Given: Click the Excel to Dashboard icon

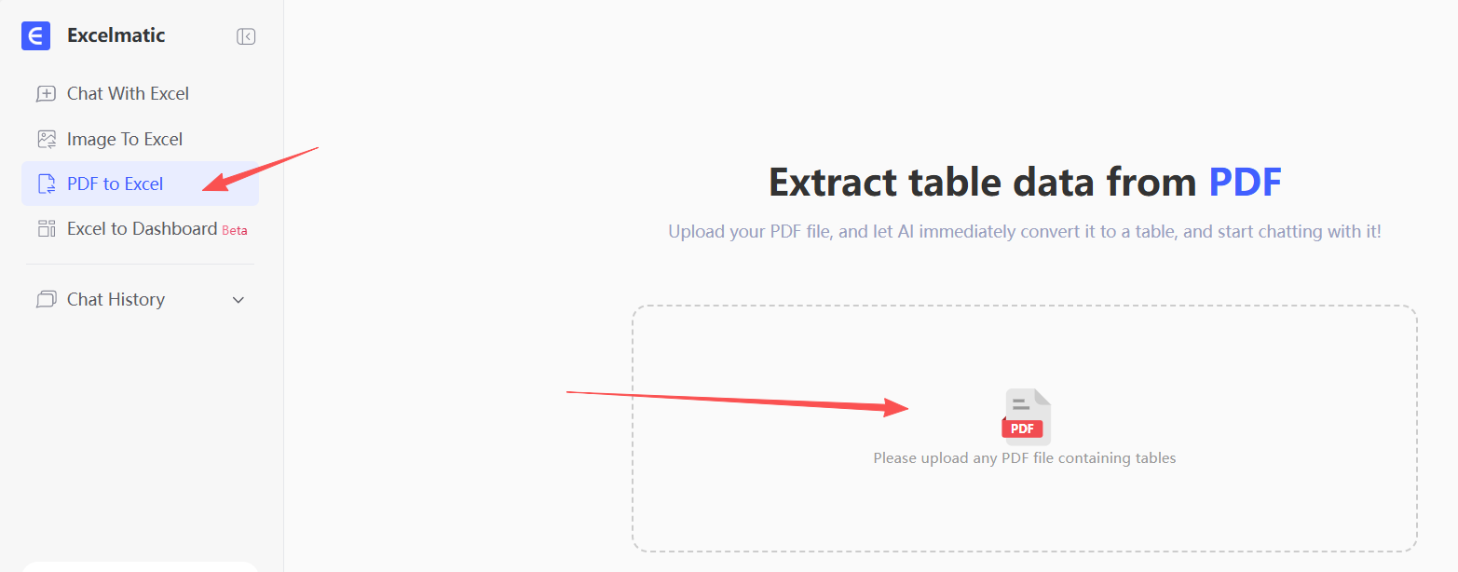Looking at the screenshot, I should pyautogui.click(x=46, y=229).
